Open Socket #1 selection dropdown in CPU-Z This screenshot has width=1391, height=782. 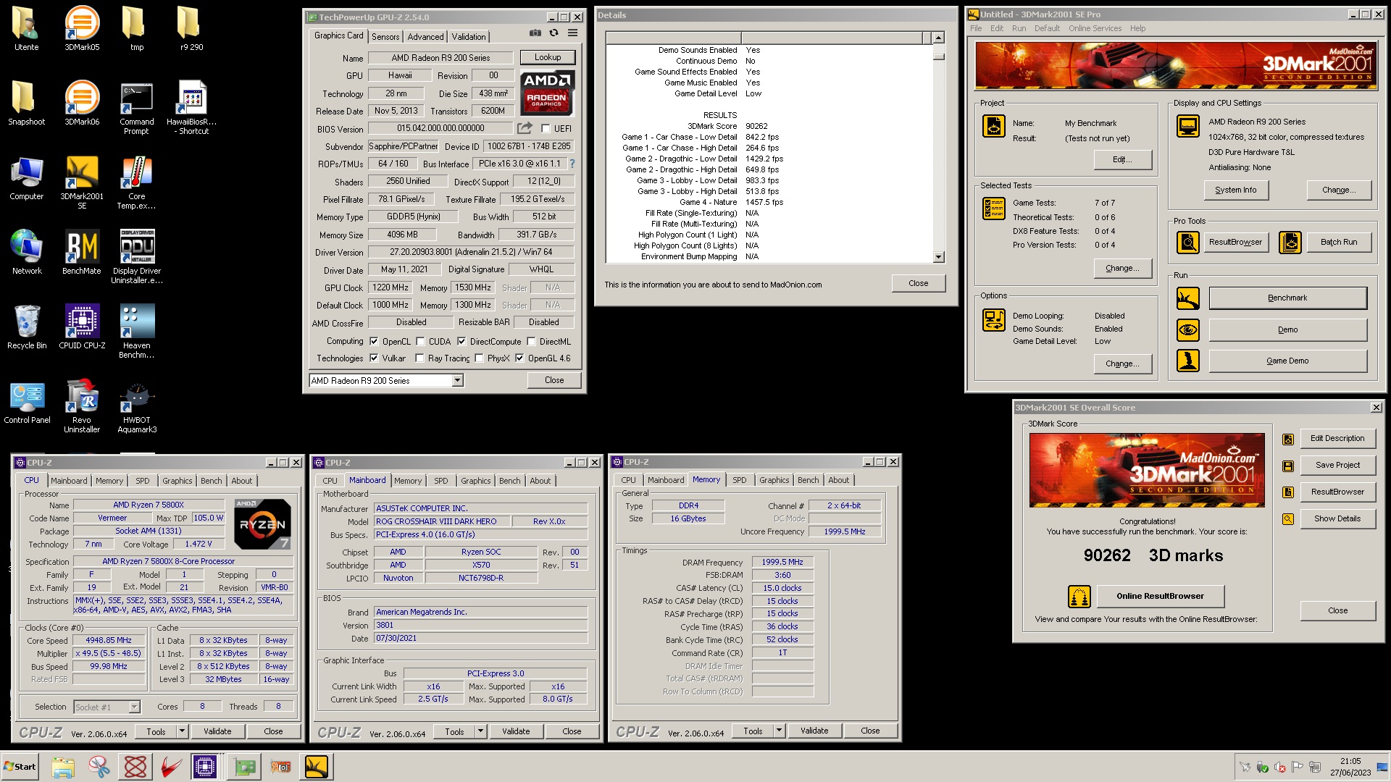[x=134, y=707]
